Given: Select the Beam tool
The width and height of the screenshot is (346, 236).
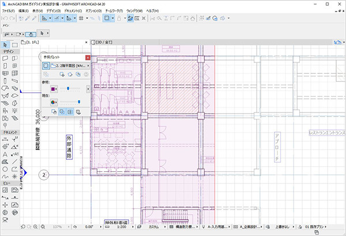Looking at the screenshot, I should coord(15,81).
